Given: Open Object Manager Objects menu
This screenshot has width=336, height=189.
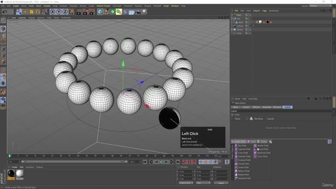Looking at the screenshot, I should (x=257, y=10).
